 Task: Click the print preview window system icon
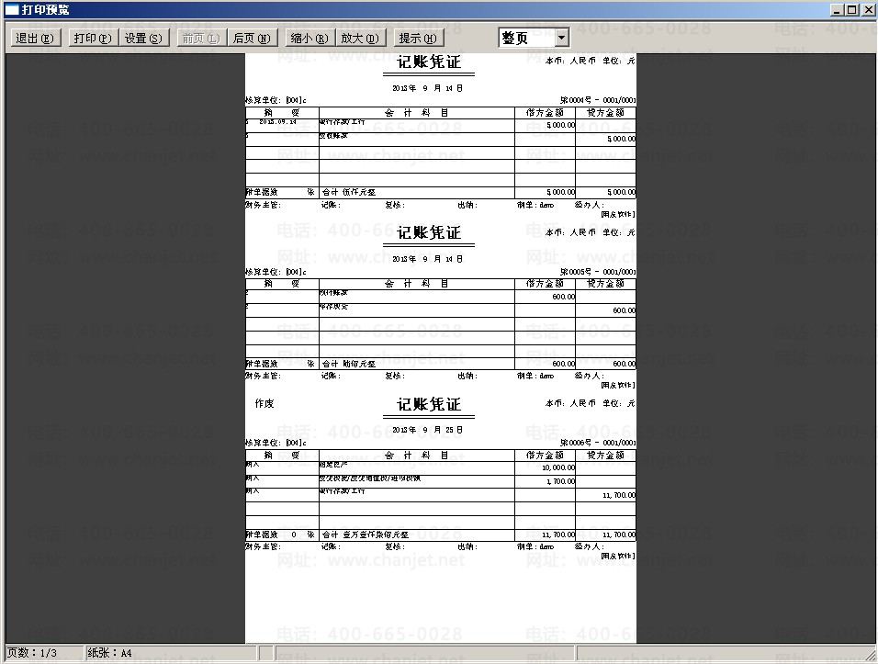tap(12, 10)
